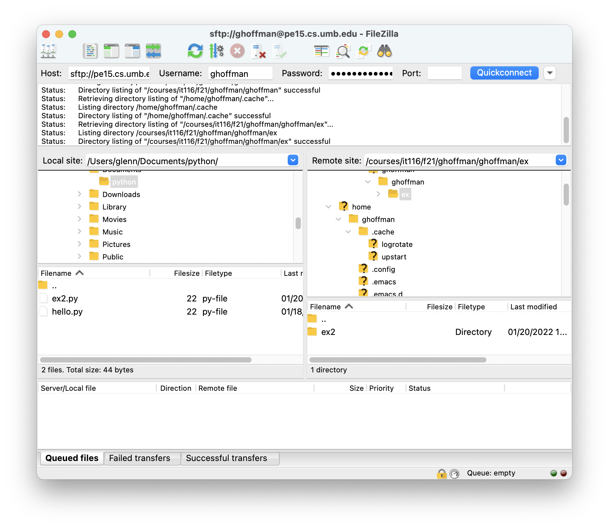Toggle processing of the transfer queue

tap(216, 51)
